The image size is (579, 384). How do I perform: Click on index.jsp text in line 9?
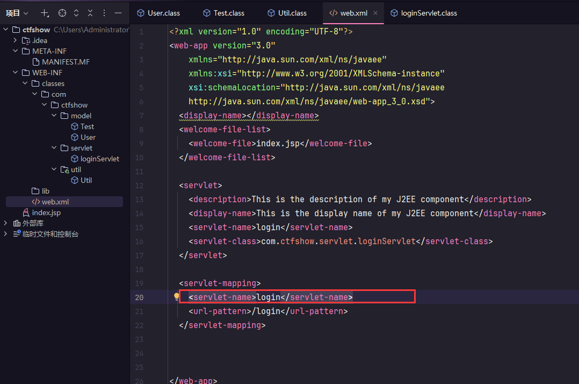278,144
